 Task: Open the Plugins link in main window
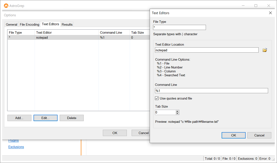click(x=13, y=140)
